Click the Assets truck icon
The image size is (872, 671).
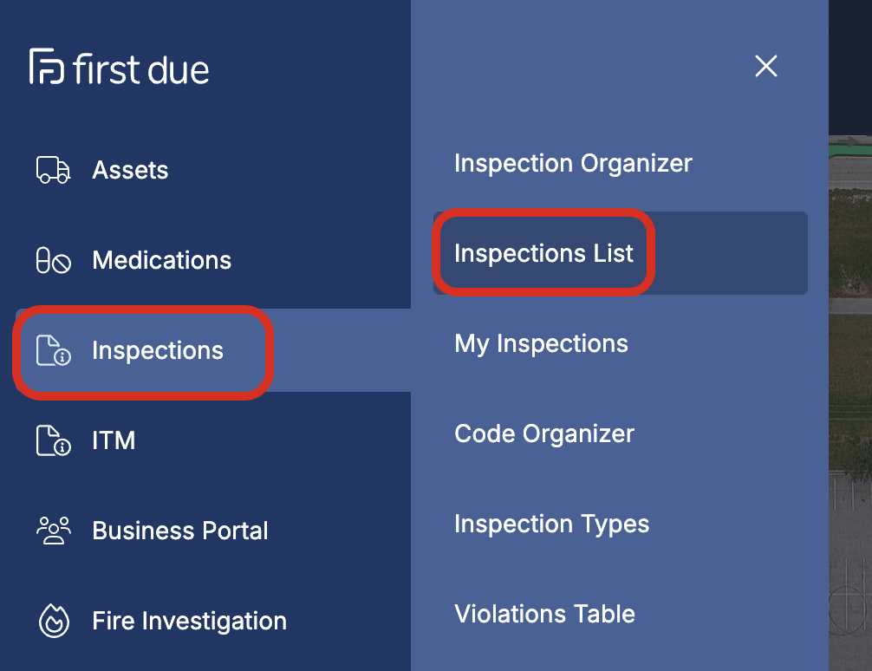[x=54, y=170]
